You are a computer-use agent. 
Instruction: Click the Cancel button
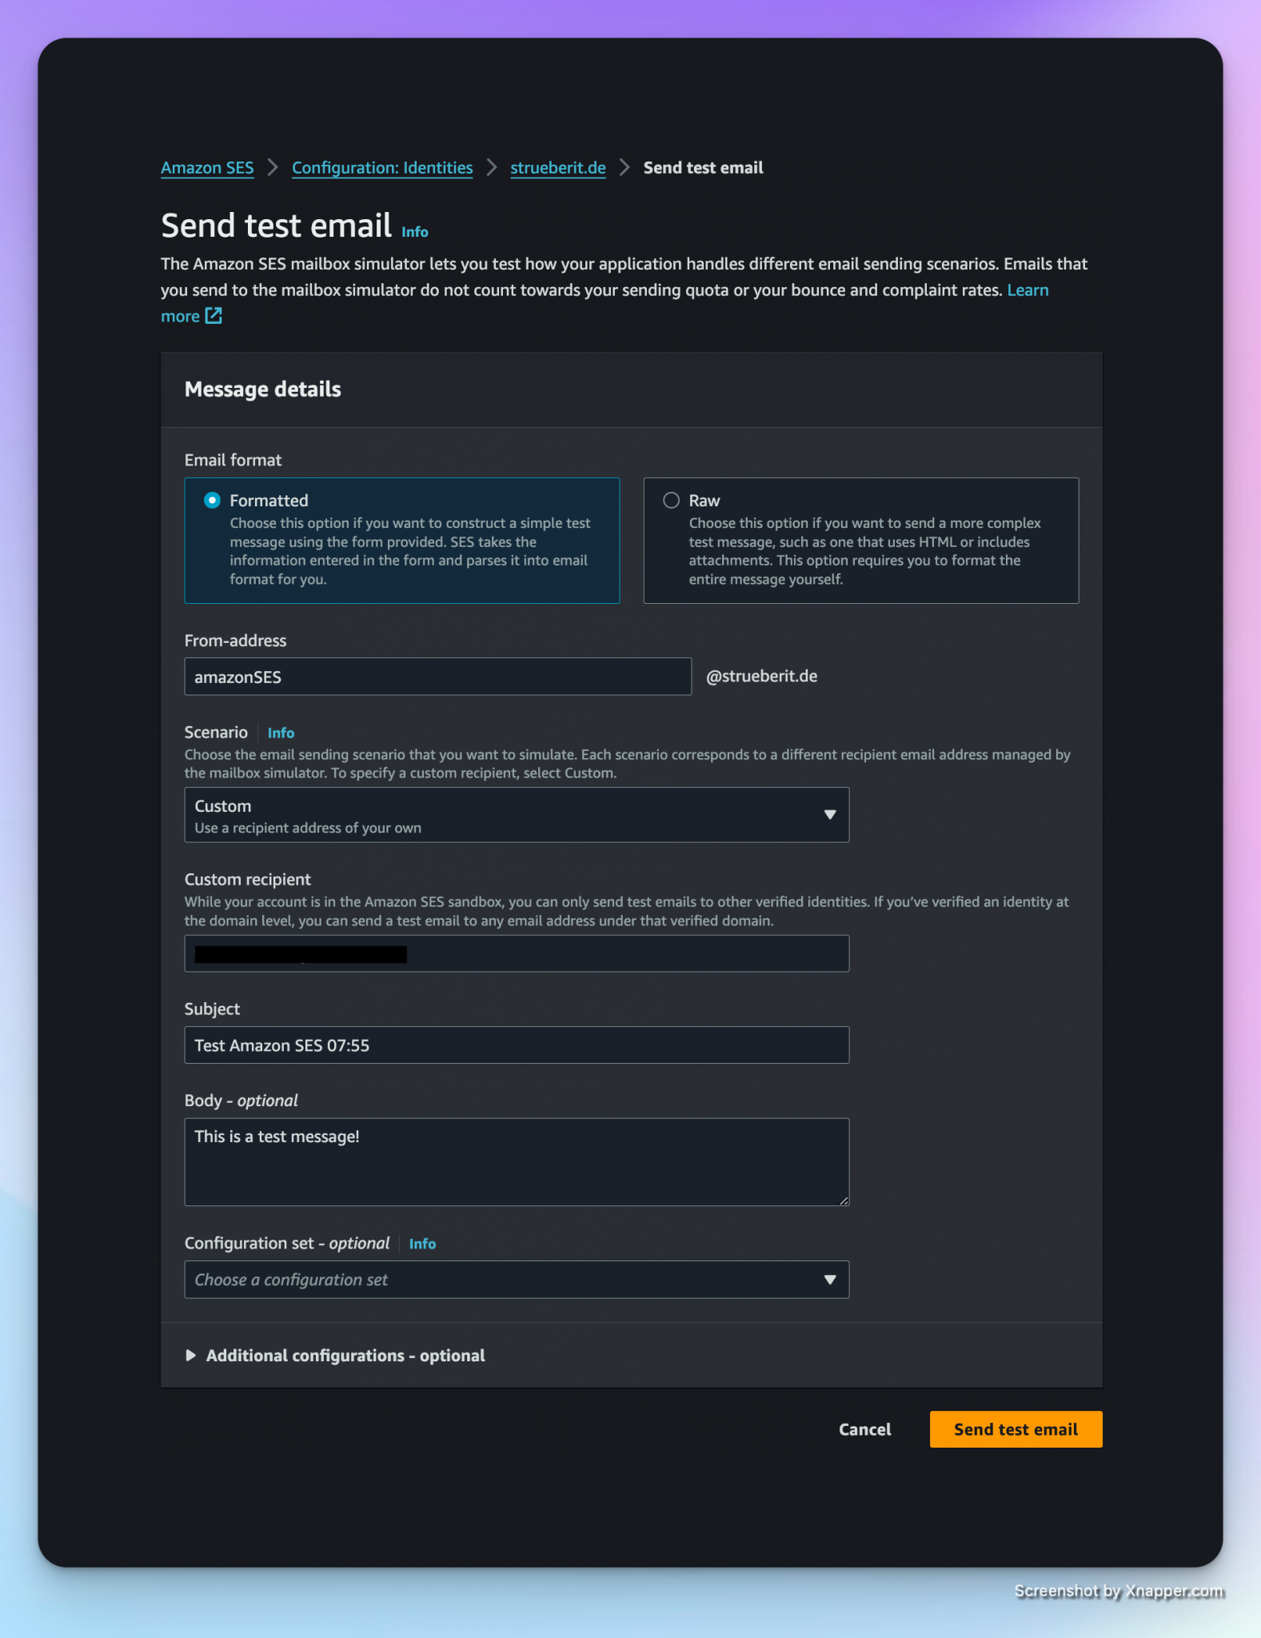(864, 1429)
